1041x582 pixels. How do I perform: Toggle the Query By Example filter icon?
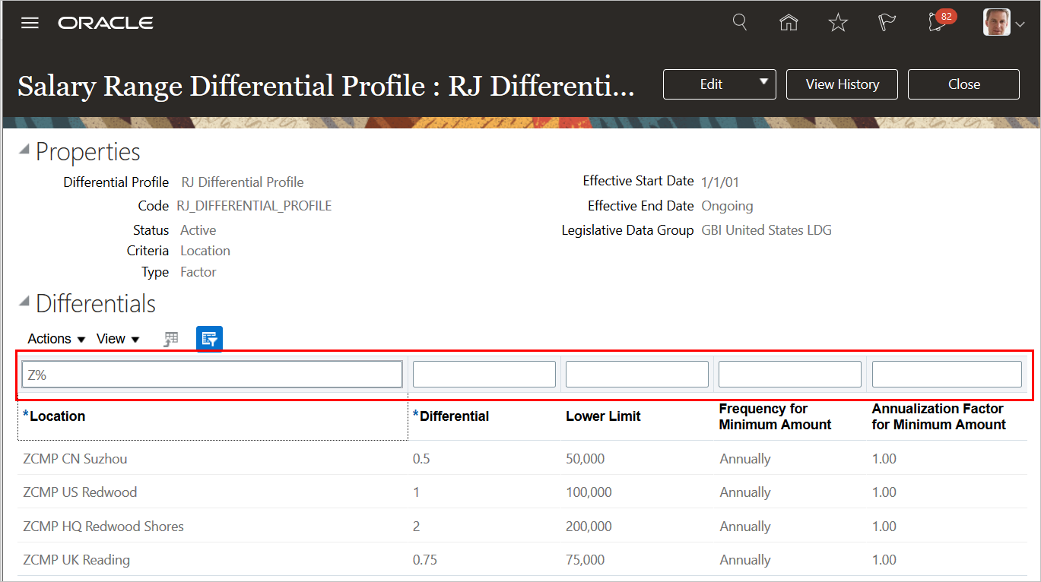pos(209,339)
